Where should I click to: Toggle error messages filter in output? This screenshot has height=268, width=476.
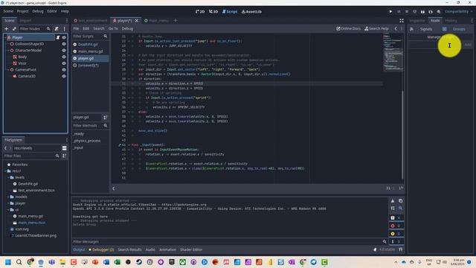(x=396, y=226)
